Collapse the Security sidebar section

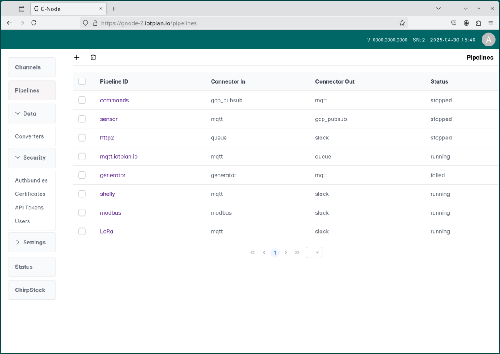32,157
